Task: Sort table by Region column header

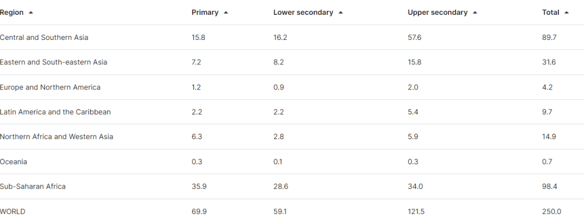Action: 11,13
